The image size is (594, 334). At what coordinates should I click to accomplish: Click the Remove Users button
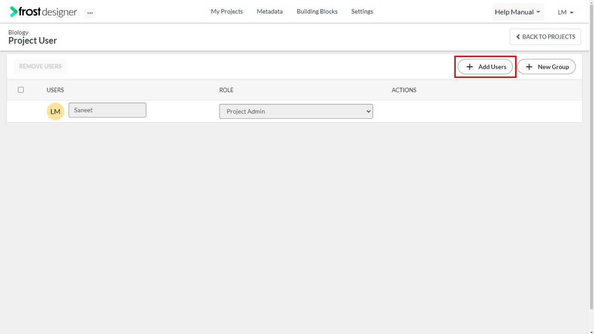(x=40, y=66)
